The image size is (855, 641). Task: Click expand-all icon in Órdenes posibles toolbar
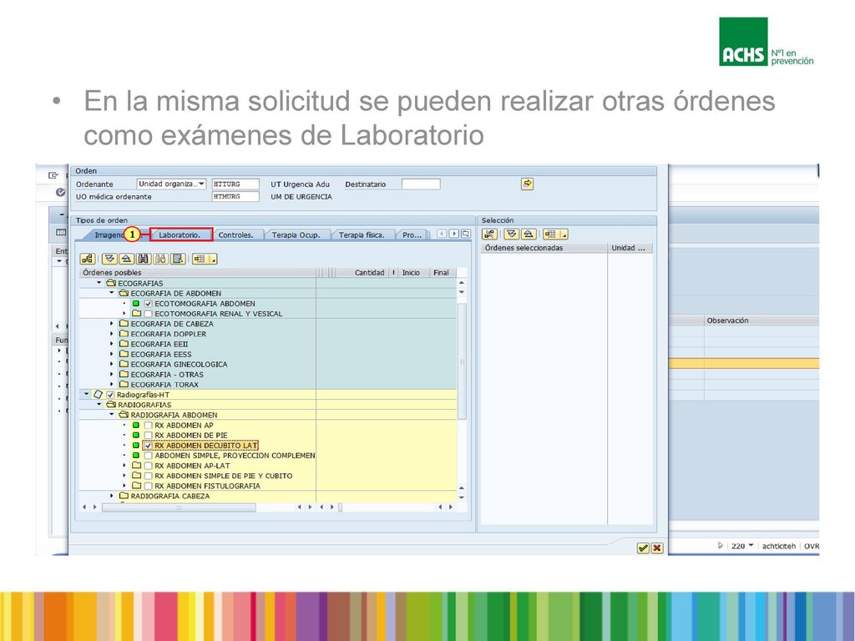[109, 259]
